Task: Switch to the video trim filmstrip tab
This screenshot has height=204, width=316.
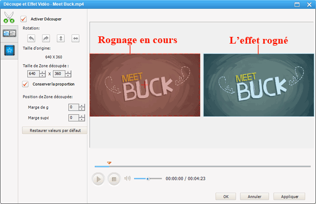Action: (9, 33)
